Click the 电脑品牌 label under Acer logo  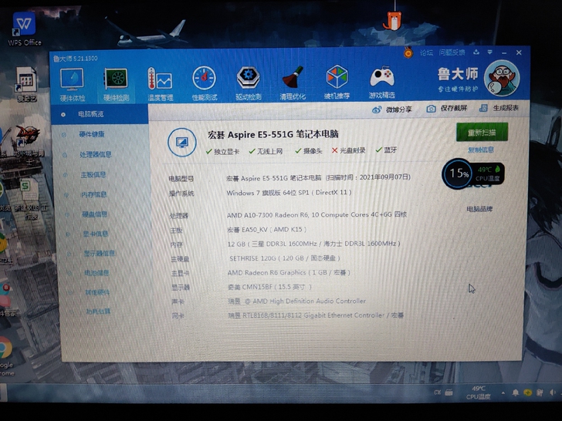(479, 209)
